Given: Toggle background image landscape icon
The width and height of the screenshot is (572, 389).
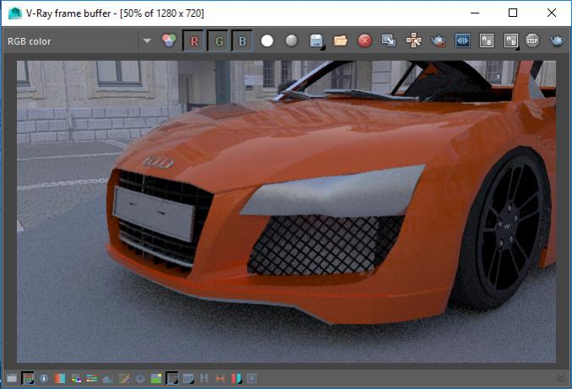Looking at the screenshot, I should [155, 378].
